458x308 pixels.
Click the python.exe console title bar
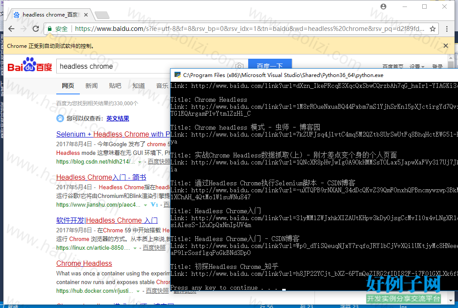(x=314, y=75)
